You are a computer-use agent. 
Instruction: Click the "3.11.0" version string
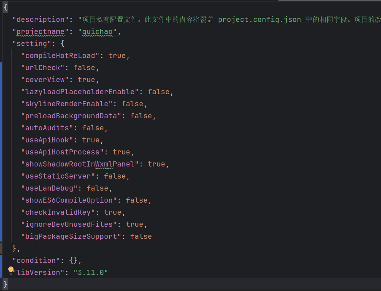point(91,272)
